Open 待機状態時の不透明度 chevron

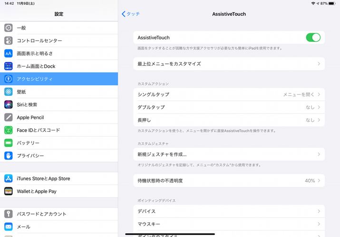(319, 181)
